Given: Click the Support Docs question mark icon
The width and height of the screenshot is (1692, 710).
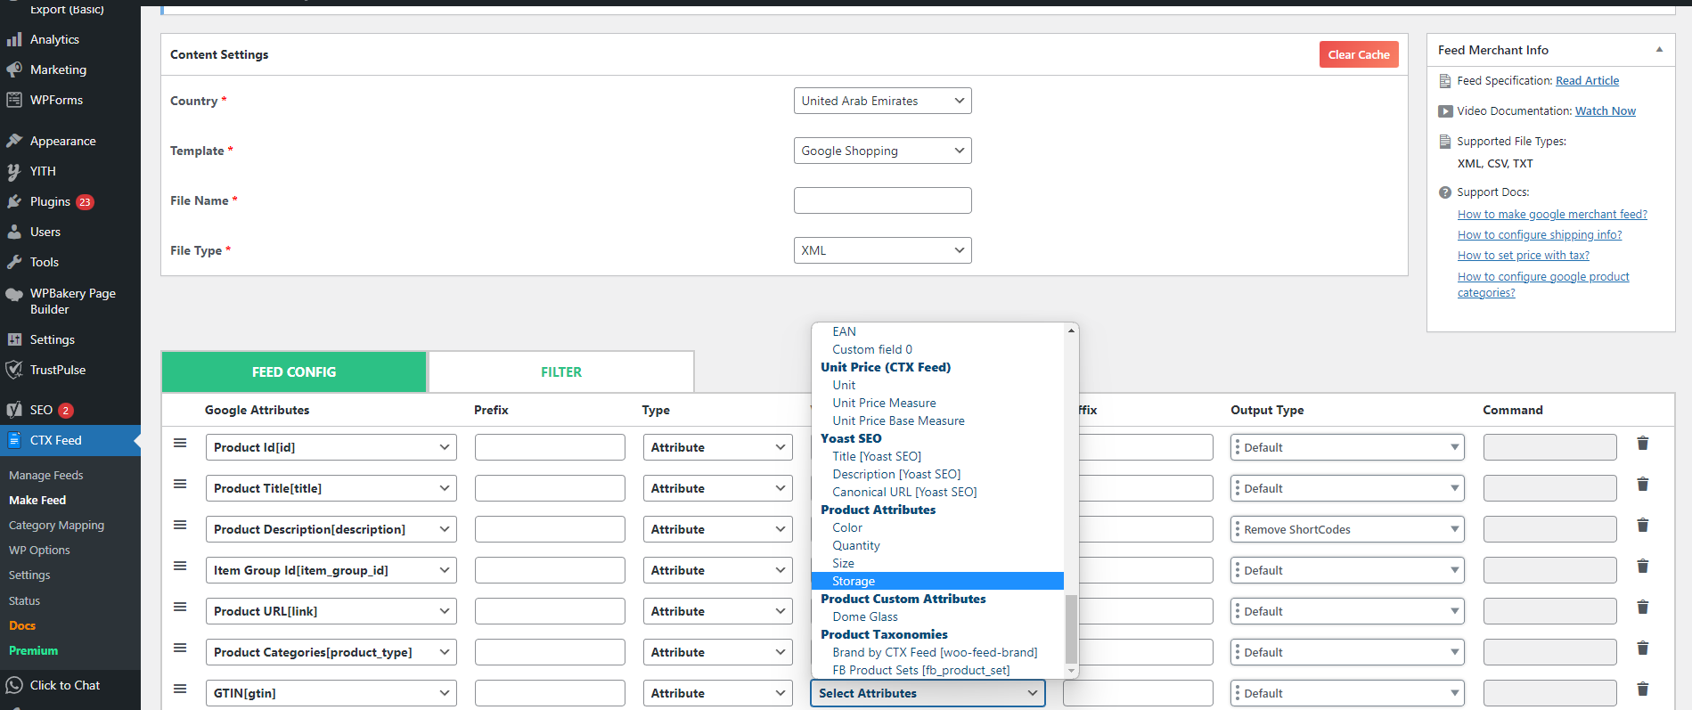Looking at the screenshot, I should 1445,192.
